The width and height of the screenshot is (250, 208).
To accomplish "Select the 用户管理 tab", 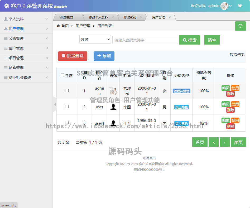I will pos(158,17).
